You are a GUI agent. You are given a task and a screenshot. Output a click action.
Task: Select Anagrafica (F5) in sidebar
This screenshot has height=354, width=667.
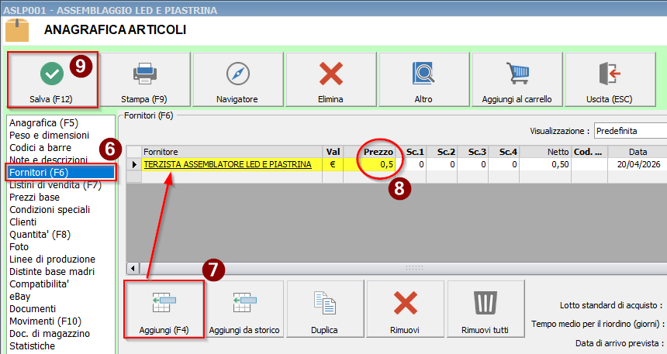(43, 122)
